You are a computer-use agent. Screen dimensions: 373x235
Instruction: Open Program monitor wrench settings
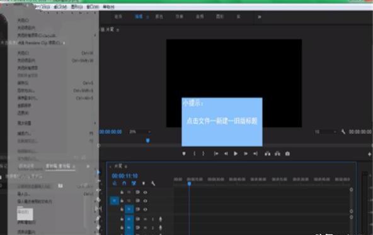pos(343,131)
